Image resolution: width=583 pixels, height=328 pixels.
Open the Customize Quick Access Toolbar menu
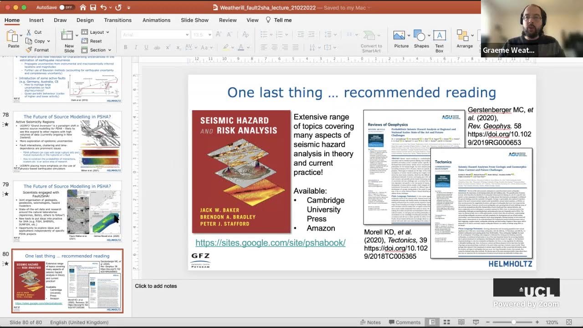coord(129,7)
